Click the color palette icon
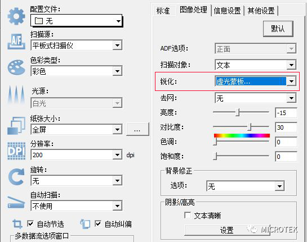The height and width of the screenshot is (242, 307). click(x=16, y=67)
